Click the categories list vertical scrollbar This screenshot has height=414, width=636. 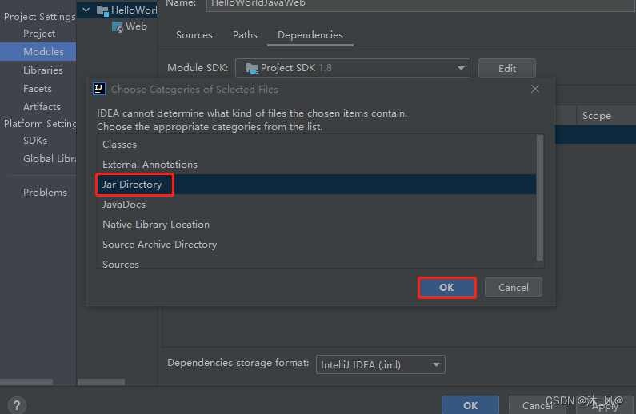tap(539, 198)
